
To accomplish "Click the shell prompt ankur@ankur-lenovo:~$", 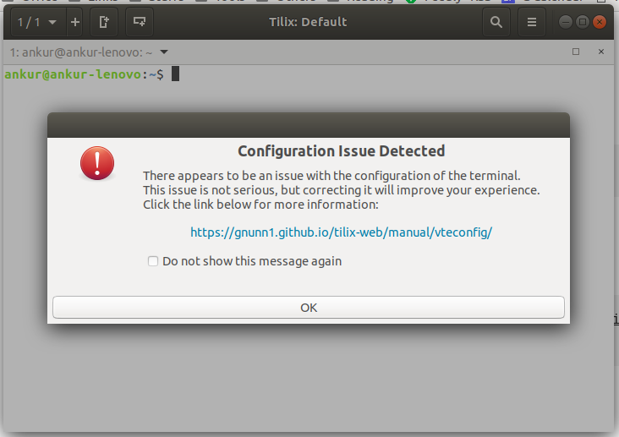I will coord(84,74).
